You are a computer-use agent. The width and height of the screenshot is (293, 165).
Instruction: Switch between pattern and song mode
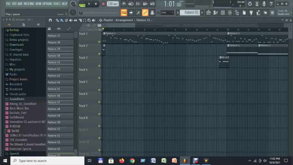(82, 4)
